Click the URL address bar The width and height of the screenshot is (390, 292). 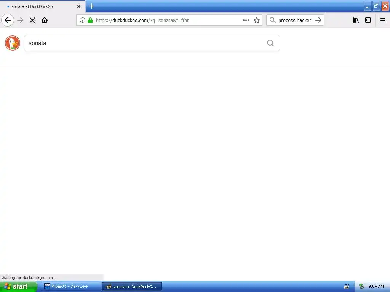click(x=169, y=20)
